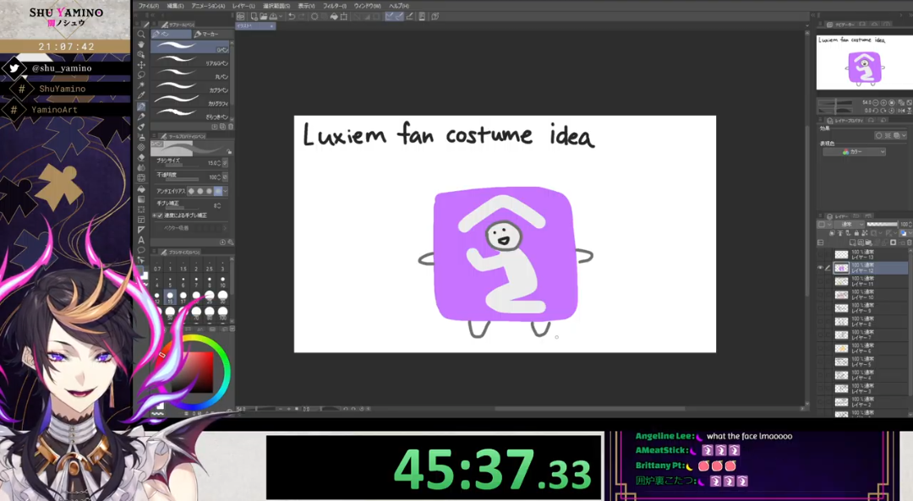
Task: Open the Layer menu
Action: 243,6
